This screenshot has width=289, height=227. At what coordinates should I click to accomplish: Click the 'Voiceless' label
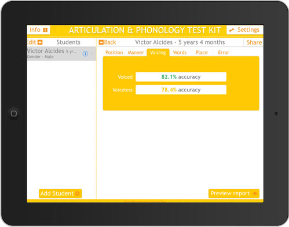[x=123, y=90]
